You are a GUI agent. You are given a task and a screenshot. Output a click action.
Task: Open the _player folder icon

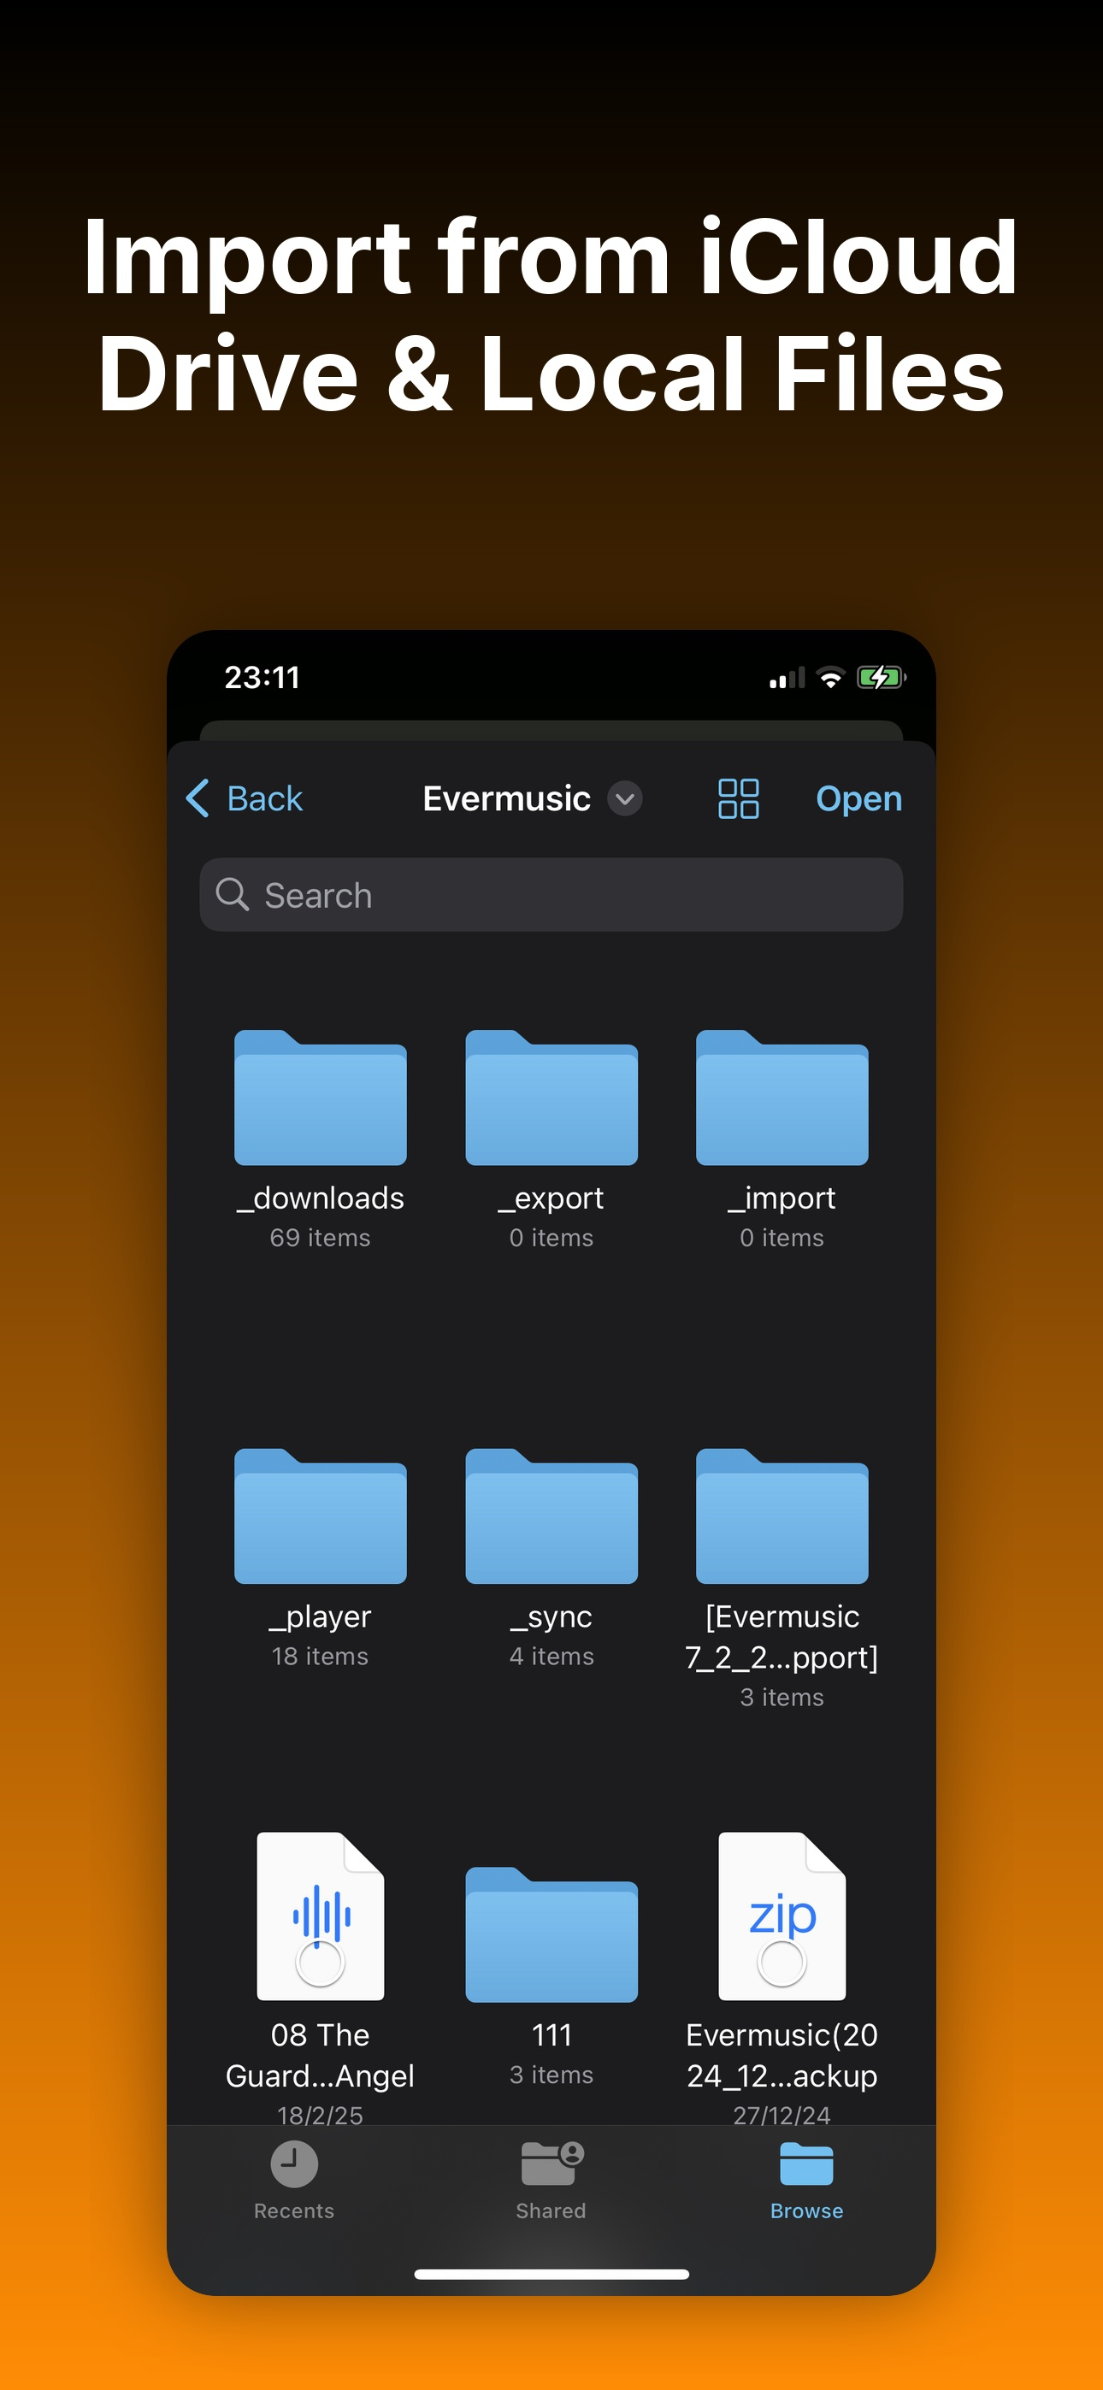click(x=321, y=1516)
